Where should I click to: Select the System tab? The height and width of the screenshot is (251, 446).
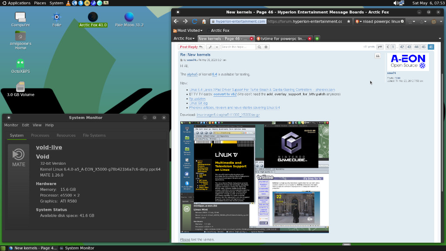pos(17,136)
